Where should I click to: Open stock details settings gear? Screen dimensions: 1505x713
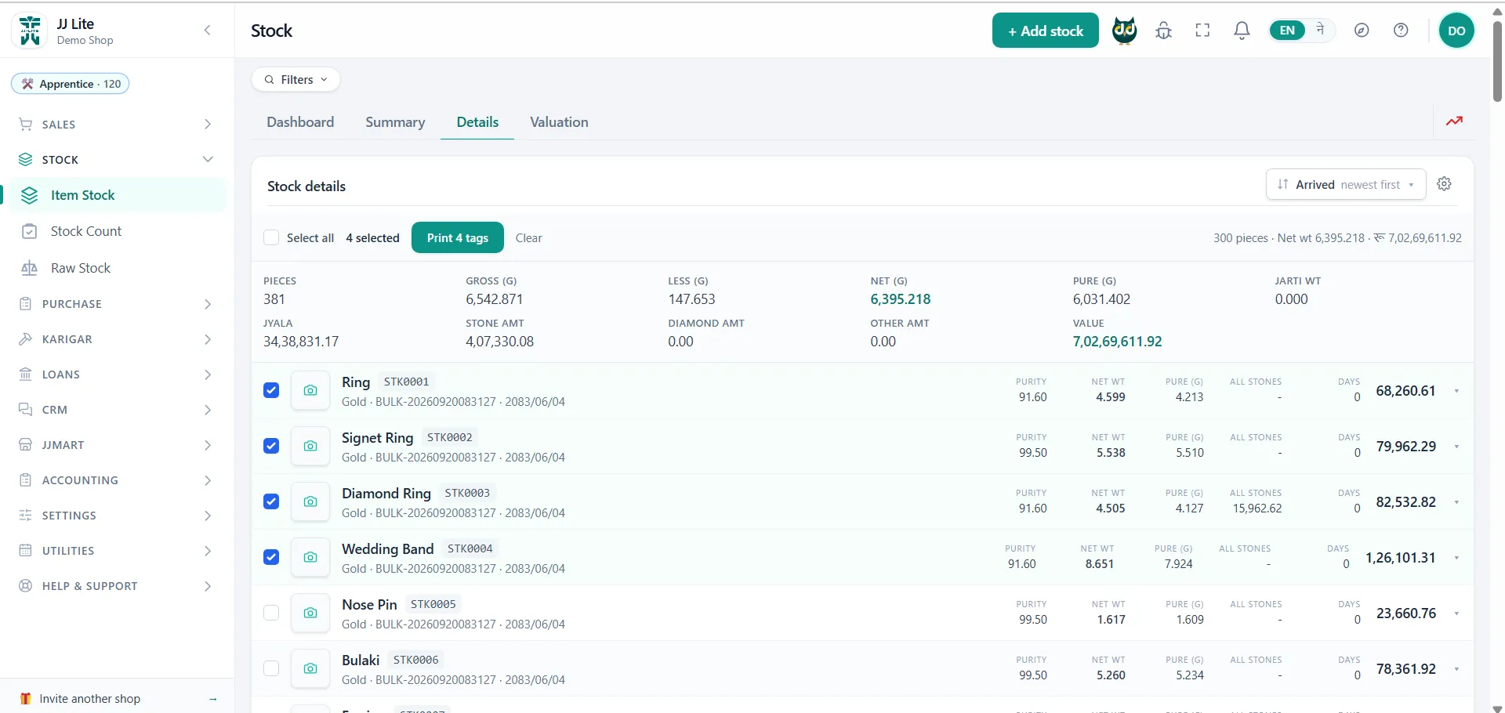pyautogui.click(x=1444, y=184)
